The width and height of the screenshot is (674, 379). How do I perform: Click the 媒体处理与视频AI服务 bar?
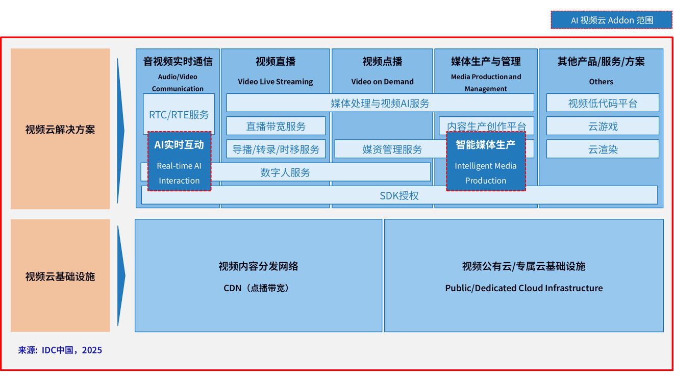pos(380,103)
